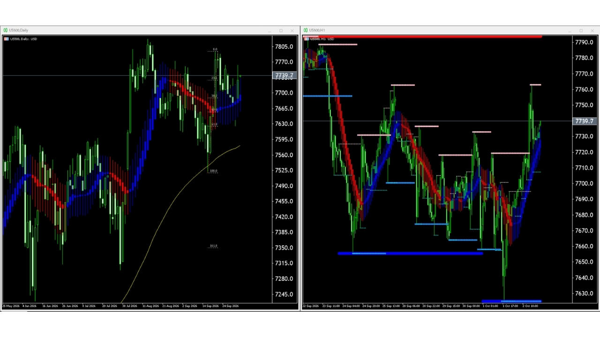This screenshot has height=337, width=600.
Task: Minimize the US500,H1 chart window
Action: click(x=570, y=31)
